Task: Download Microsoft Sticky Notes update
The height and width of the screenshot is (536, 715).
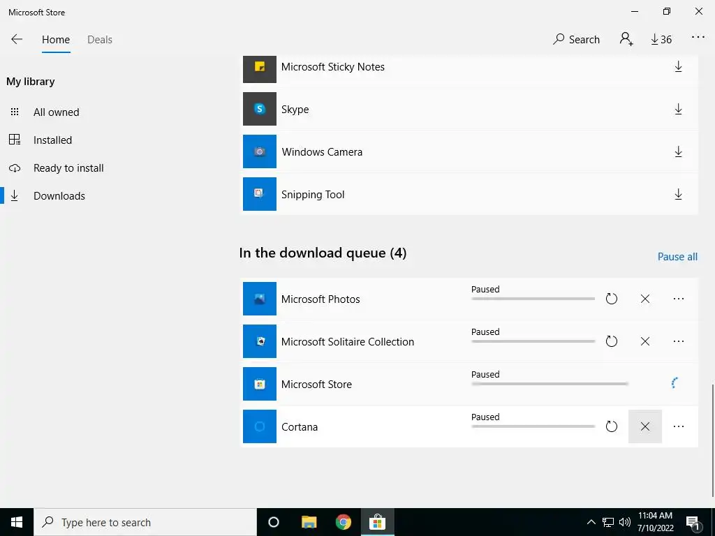Action: [678, 66]
